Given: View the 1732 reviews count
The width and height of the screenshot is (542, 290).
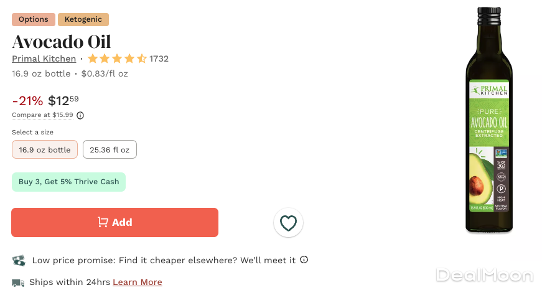Looking at the screenshot, I should 159,59.
